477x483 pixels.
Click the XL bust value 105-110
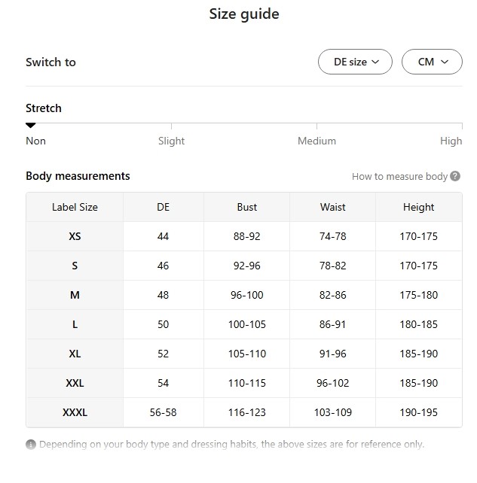coord(246,354)
